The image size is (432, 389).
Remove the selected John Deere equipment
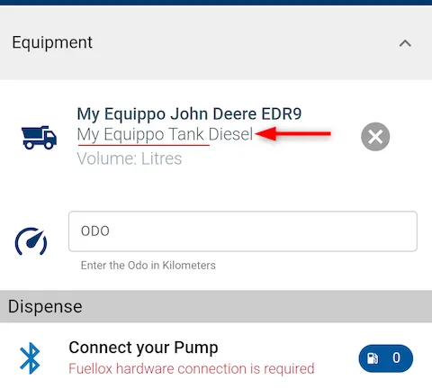(x=375, y=137)
